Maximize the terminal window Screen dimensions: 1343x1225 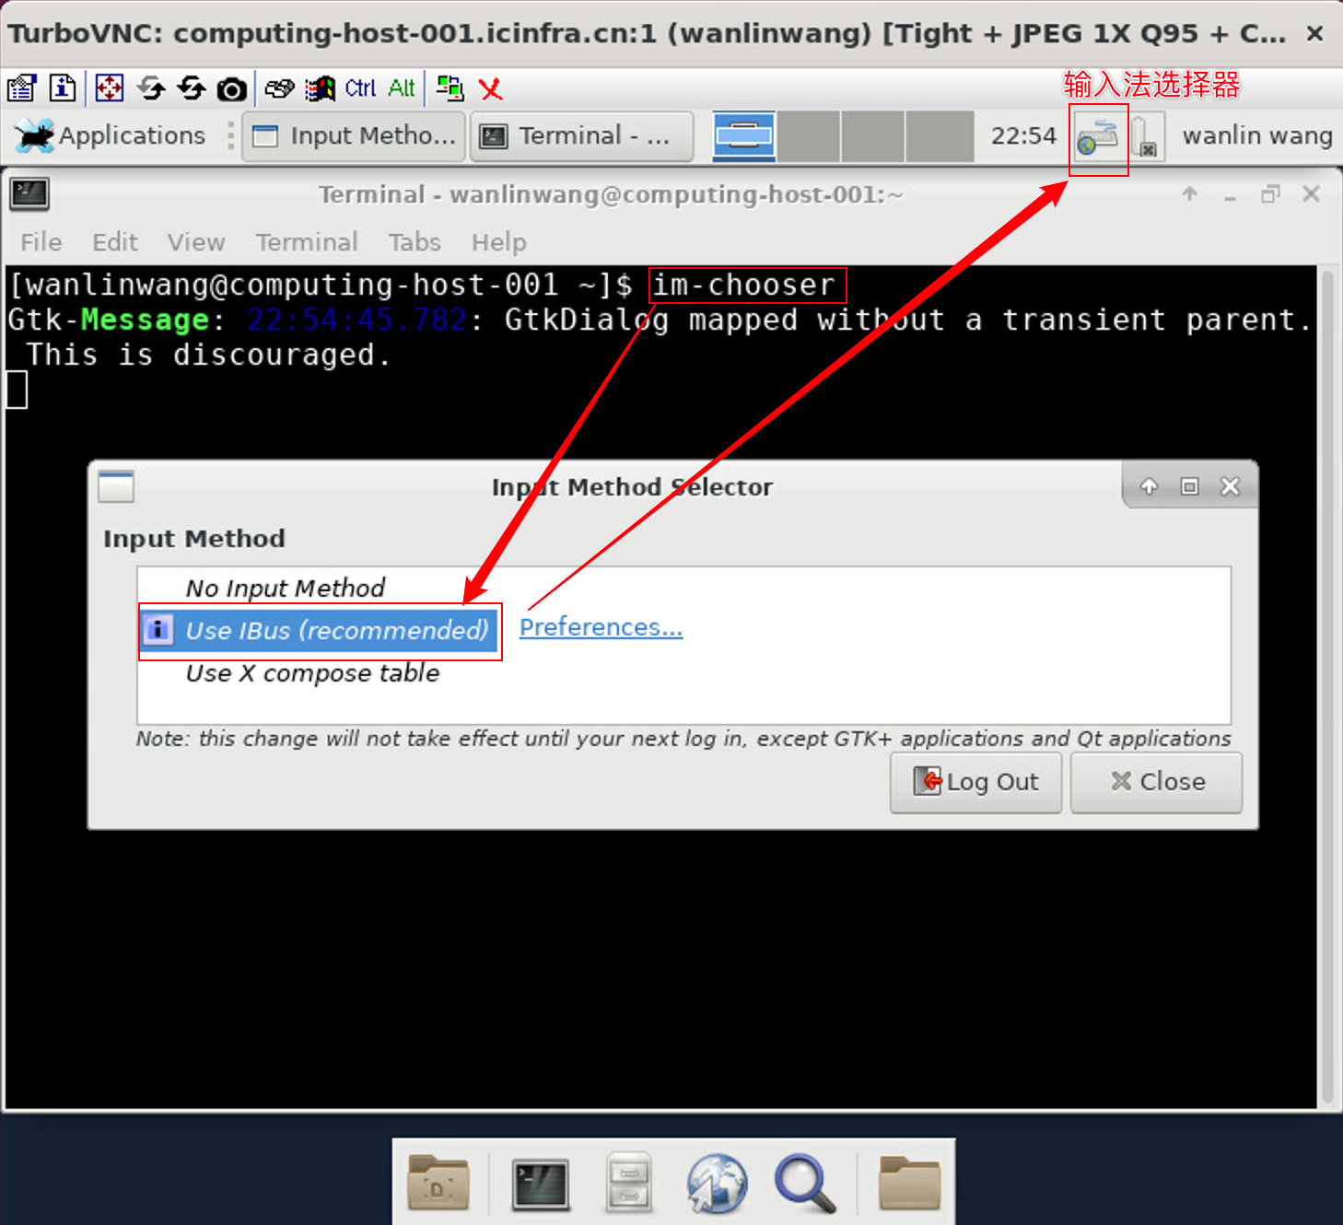1271,193
